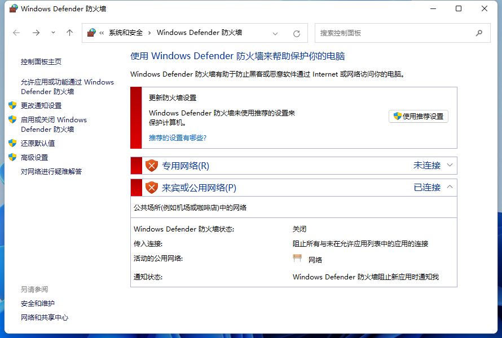
Task: Open the 推荐的设置有哪些? link
Action: [x=178, y=137]
